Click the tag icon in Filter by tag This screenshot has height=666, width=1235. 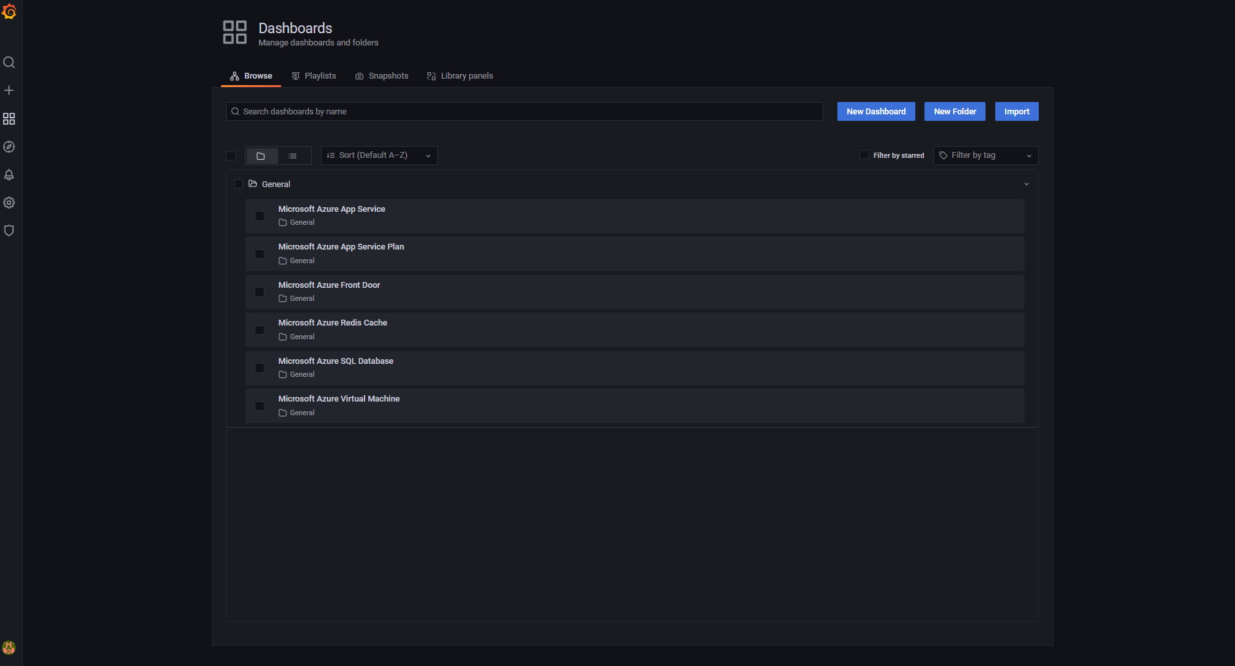coord(943,155)
